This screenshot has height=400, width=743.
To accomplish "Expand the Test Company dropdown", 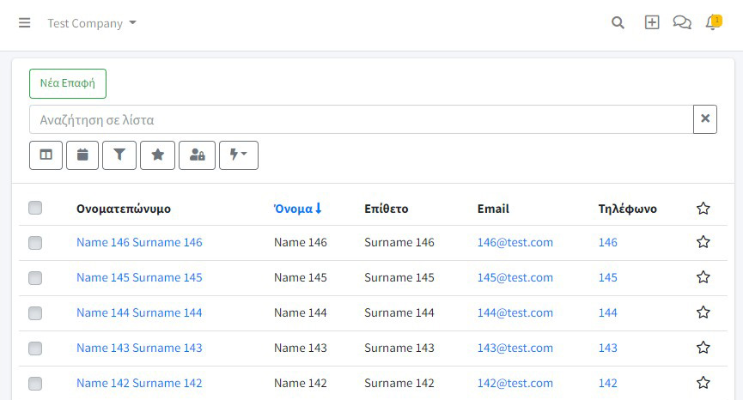I will pos(92,23).
